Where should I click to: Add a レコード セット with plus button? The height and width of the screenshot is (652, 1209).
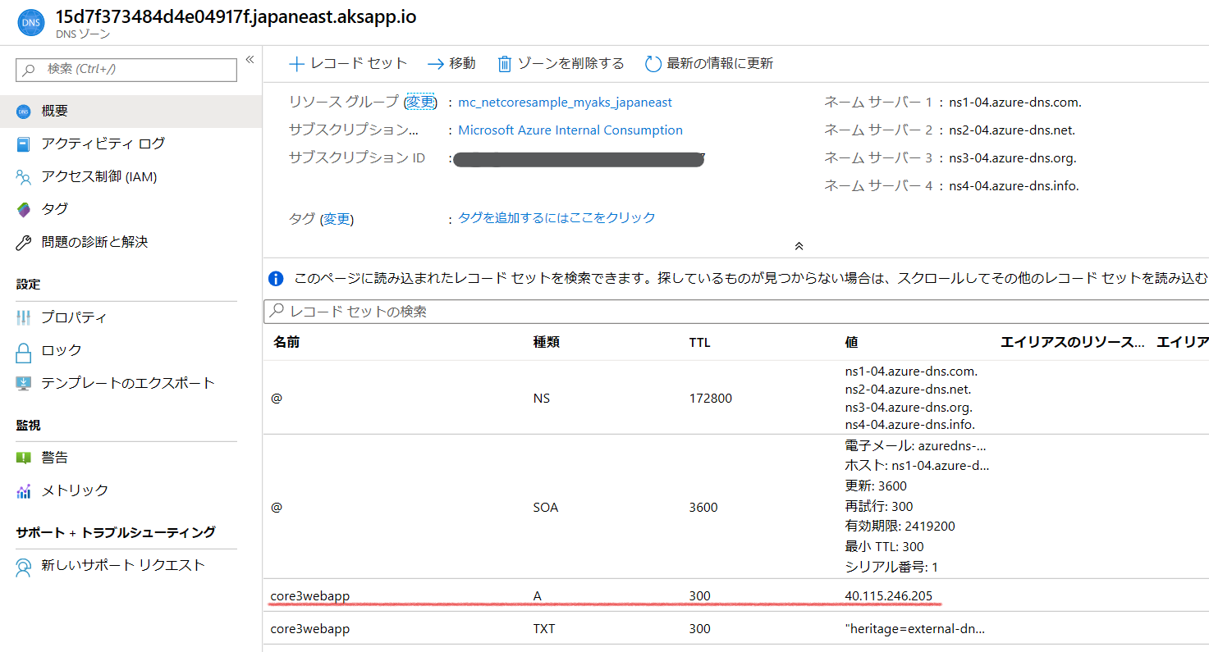coord(348,63)
